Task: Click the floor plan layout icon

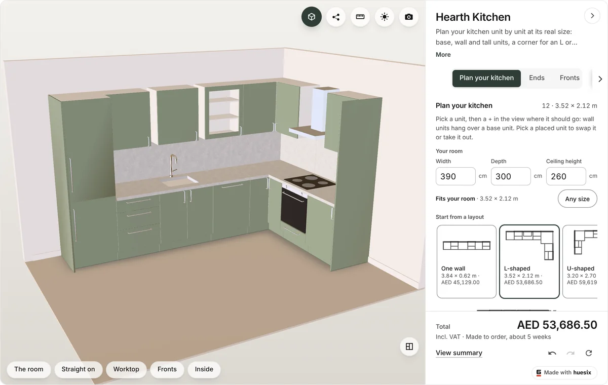Action: pos(409,346)
